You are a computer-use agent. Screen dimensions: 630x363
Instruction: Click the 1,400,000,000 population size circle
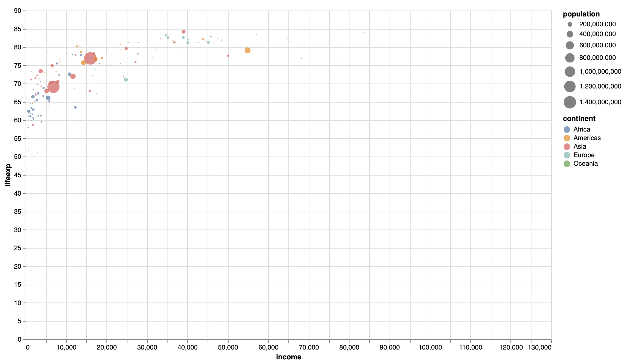click(569, 102)
